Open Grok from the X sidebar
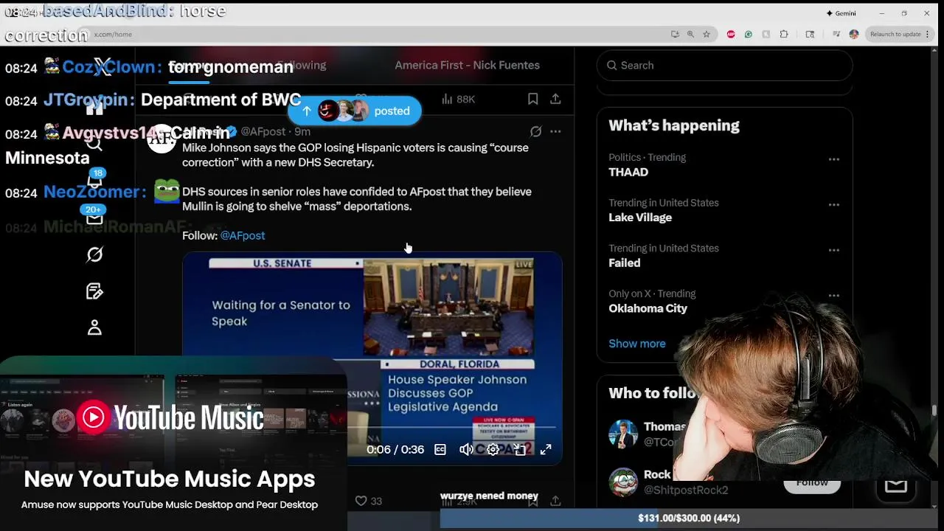Screen dimensions: 944x531 point(94,254)
